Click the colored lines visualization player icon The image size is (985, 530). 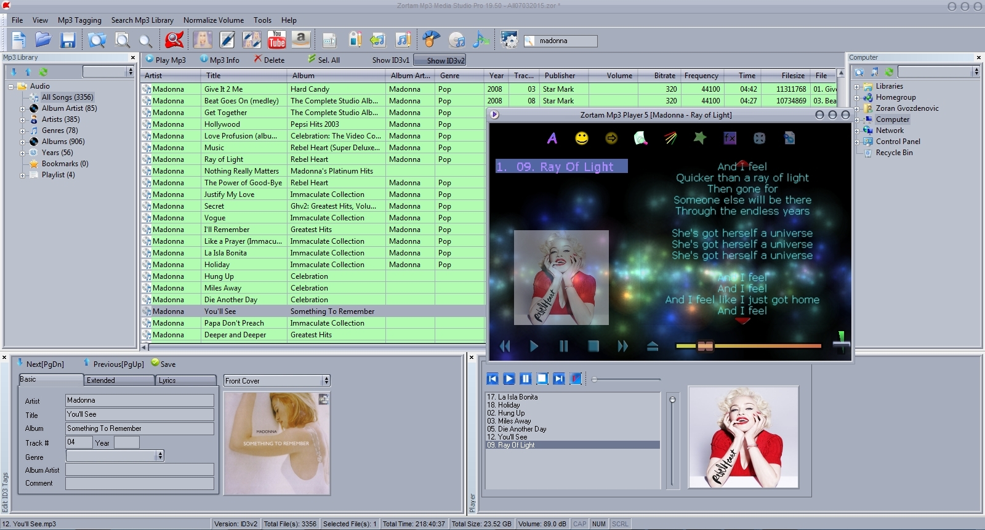tap(670, 139)
